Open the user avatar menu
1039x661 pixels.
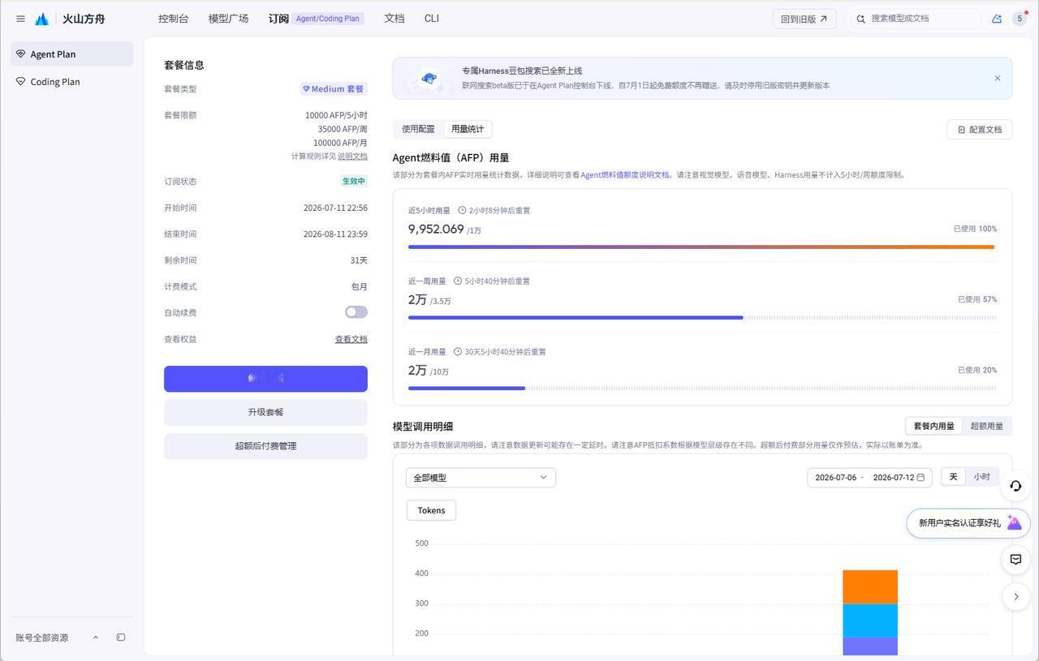pos(1020,19)
